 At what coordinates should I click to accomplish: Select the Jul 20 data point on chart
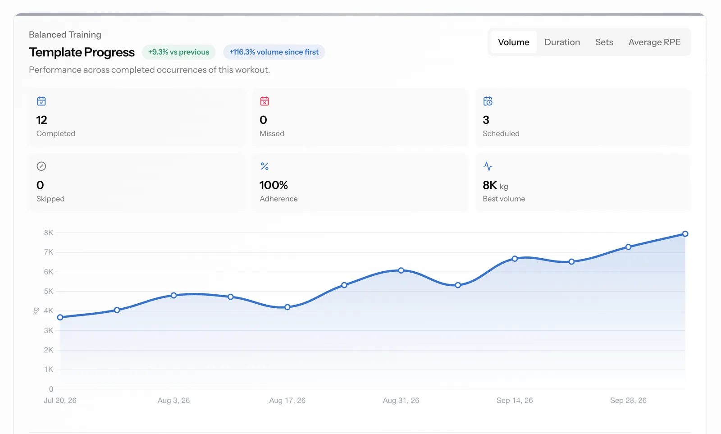[x=60, y=317]
